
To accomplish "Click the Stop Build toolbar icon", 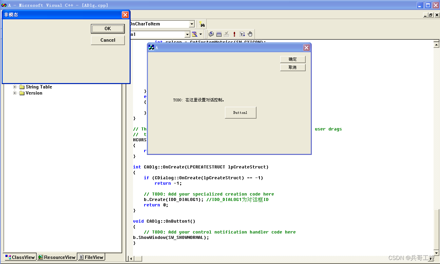I will [x=227, y=34].
